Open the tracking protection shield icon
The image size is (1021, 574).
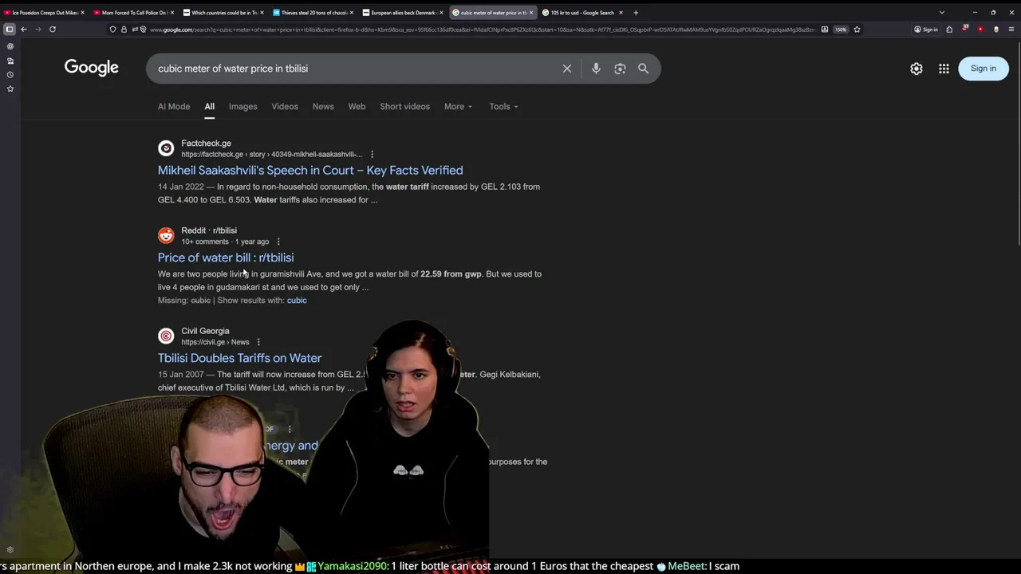point(112,29)
